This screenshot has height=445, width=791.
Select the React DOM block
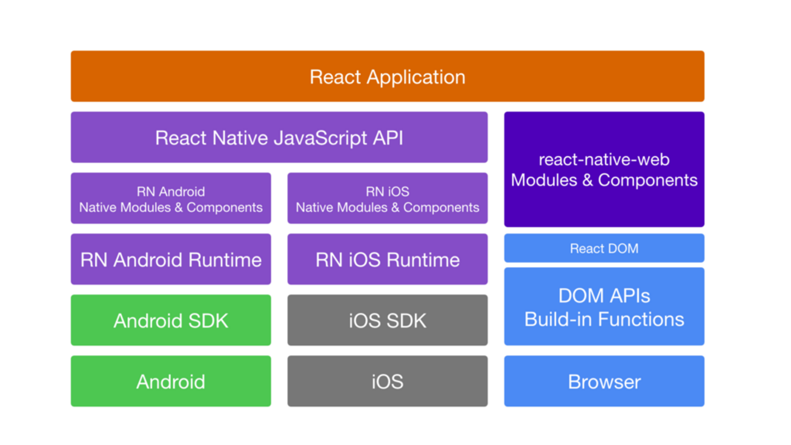[604, 248]
